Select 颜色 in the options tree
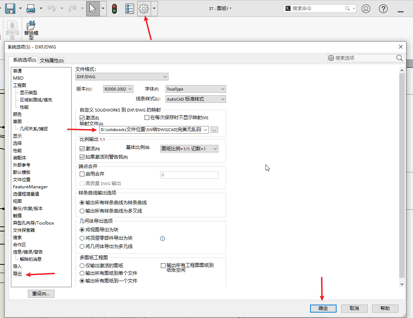The image size is (413, 318). [x=17, y=114]
